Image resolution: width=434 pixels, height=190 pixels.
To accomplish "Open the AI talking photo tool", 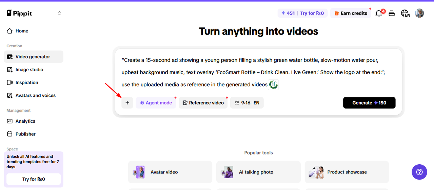I will tap(258, 172).
